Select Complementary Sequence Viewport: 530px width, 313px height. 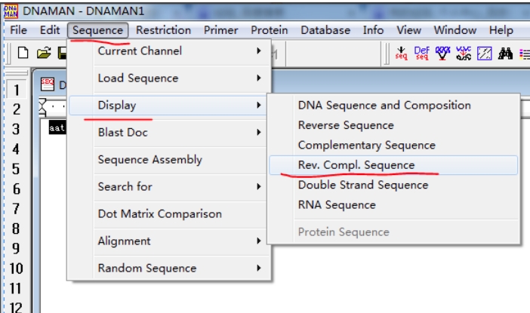[x=393, y=146]
